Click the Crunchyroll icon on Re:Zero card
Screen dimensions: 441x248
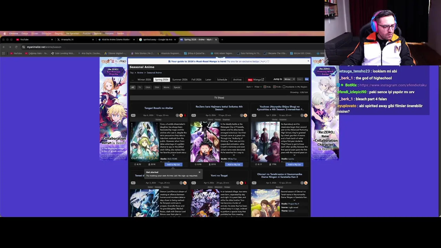(x=245, y=115)
